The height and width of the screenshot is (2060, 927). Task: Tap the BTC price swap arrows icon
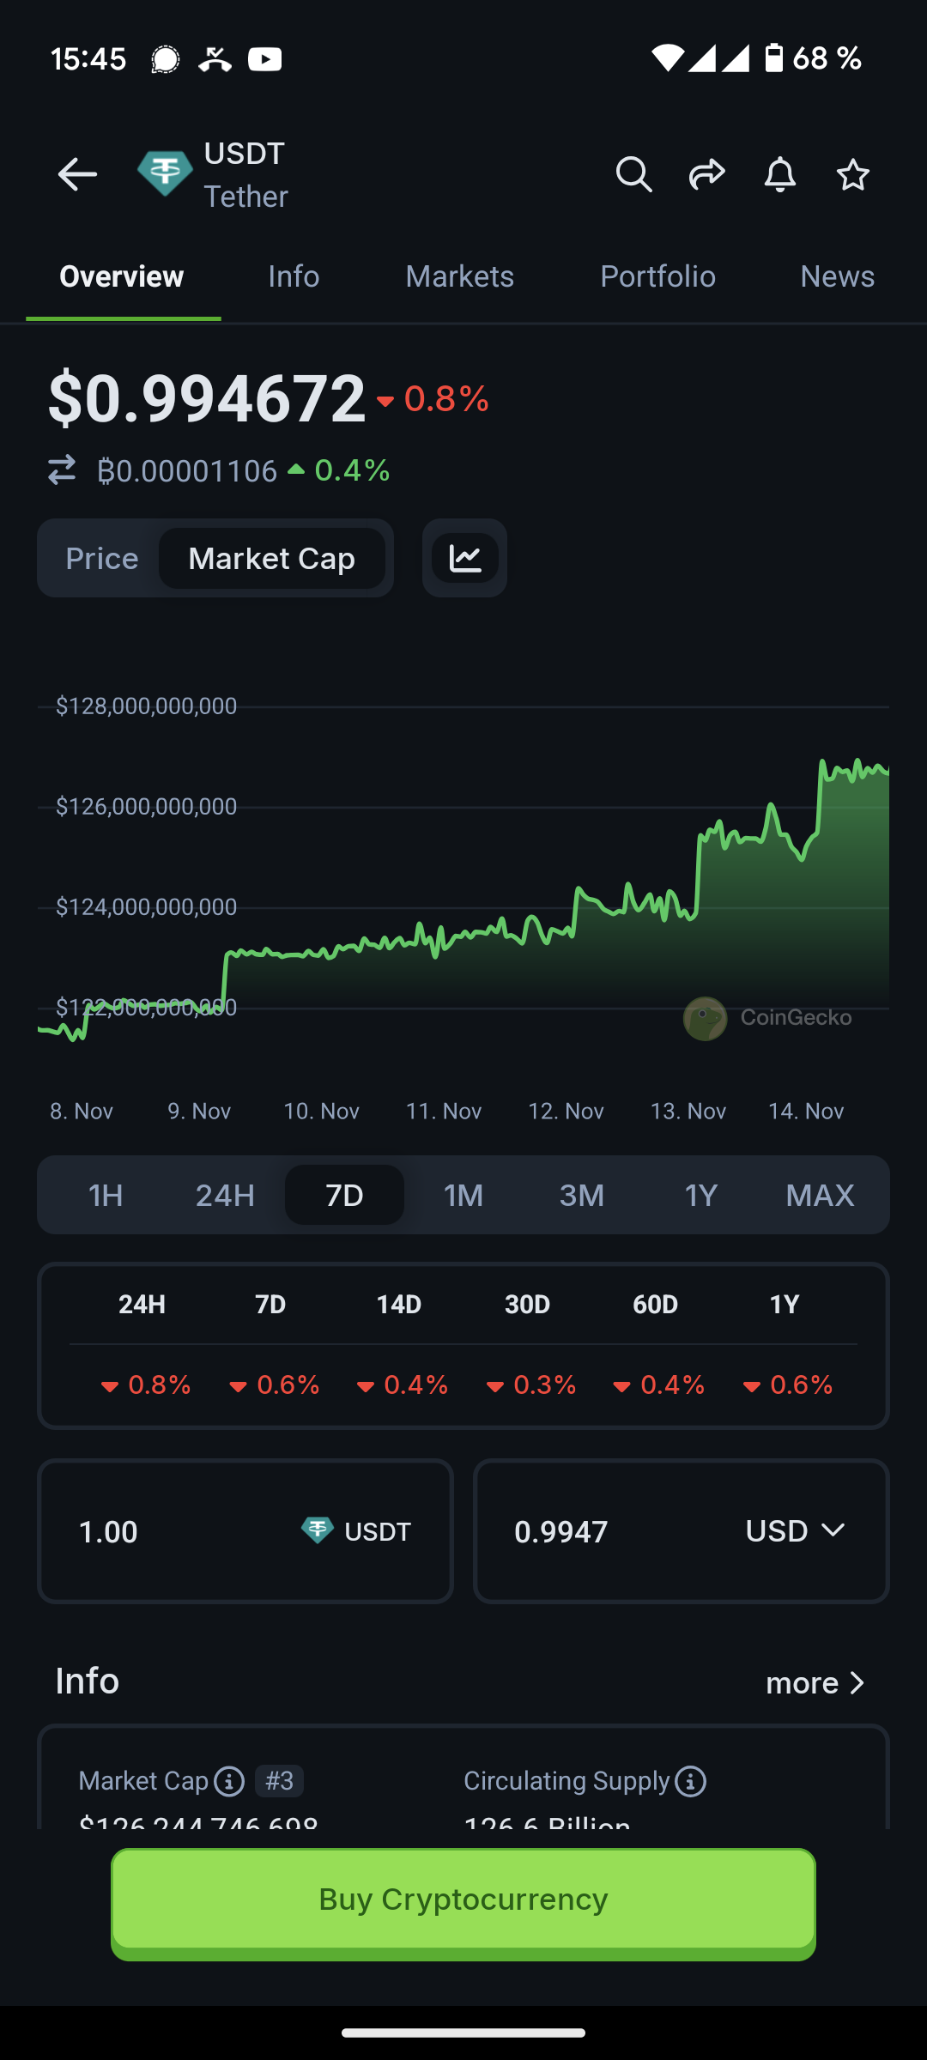point(62,470)
